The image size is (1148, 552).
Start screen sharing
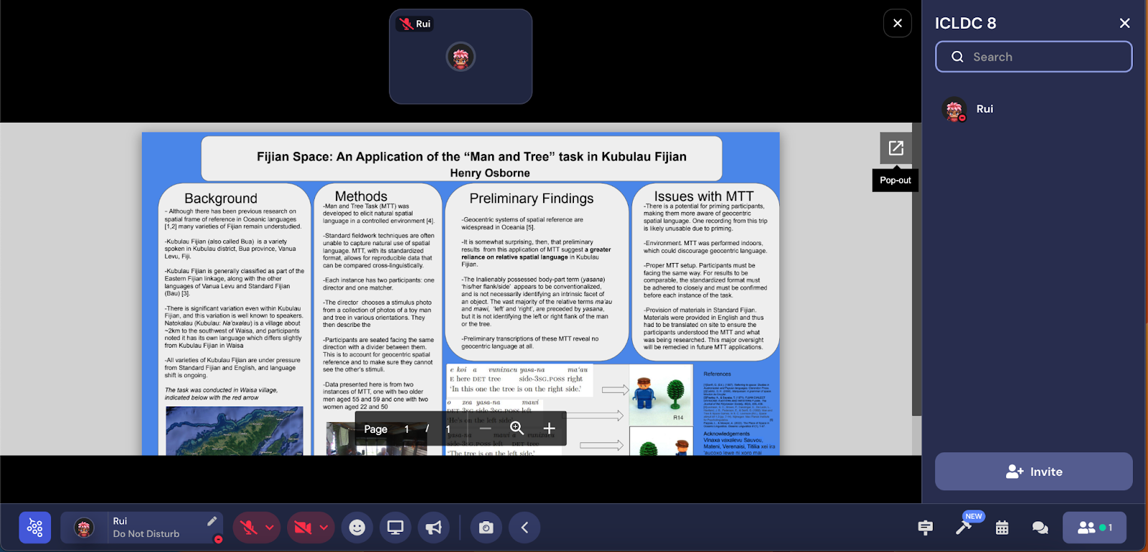[x=395, y=528]
